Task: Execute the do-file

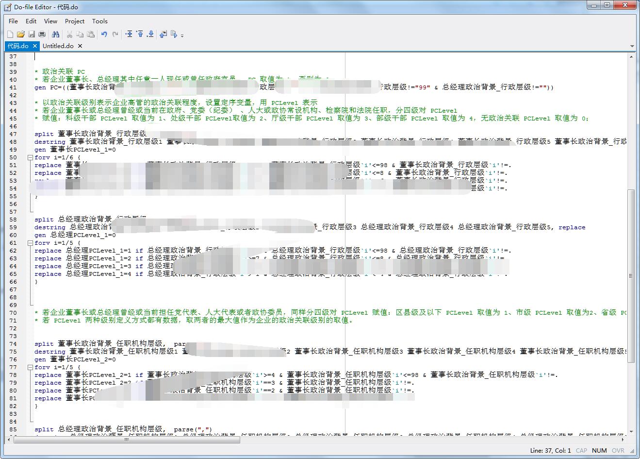Action: point(174,34)
